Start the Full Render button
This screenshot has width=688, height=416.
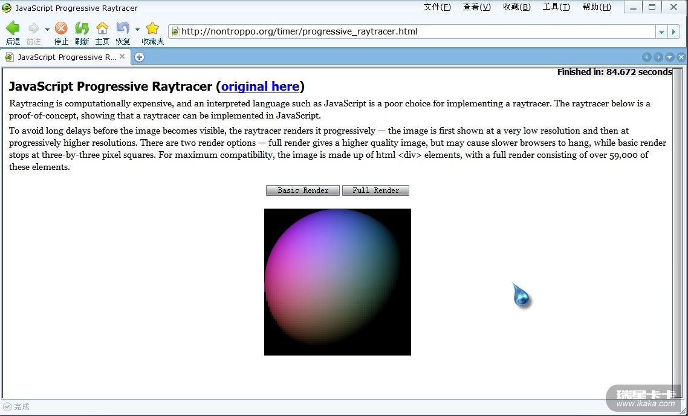[375, 190]
